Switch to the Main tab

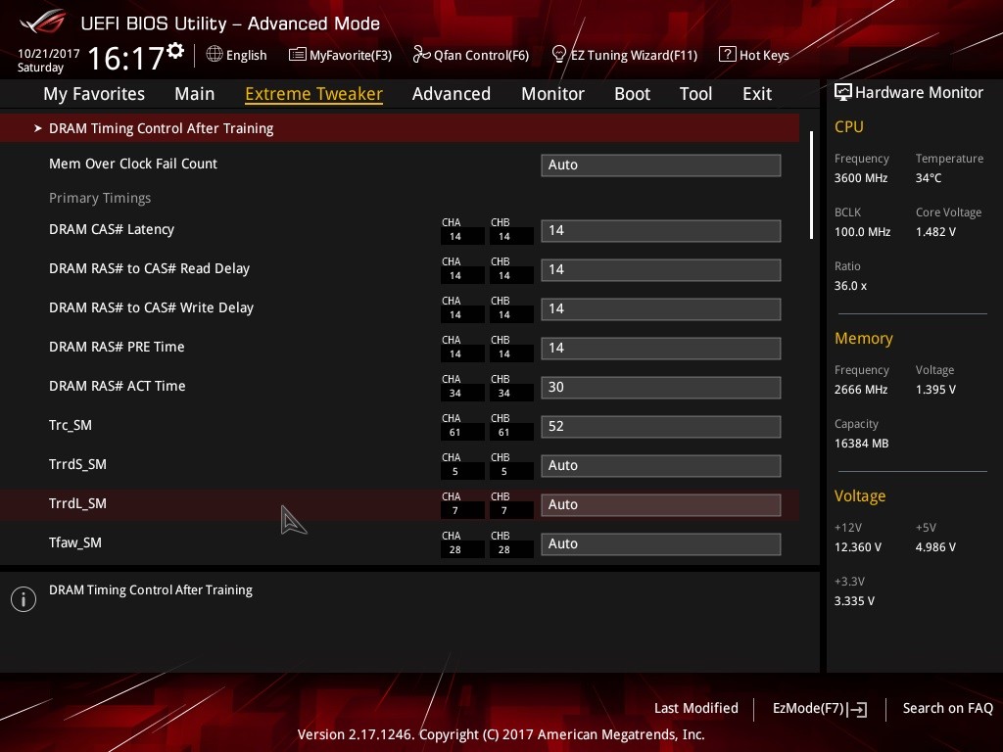click(x=195, y=93)
